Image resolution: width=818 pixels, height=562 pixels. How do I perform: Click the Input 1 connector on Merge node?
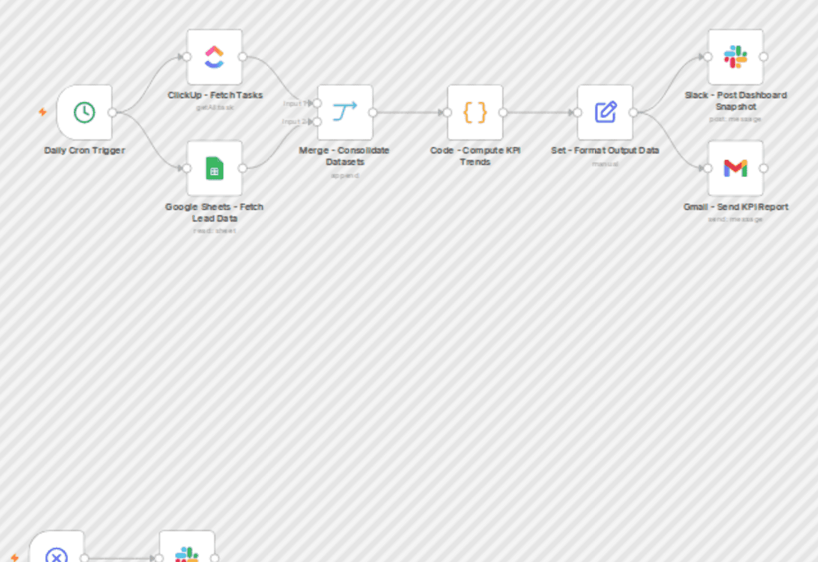coord(317,103)
